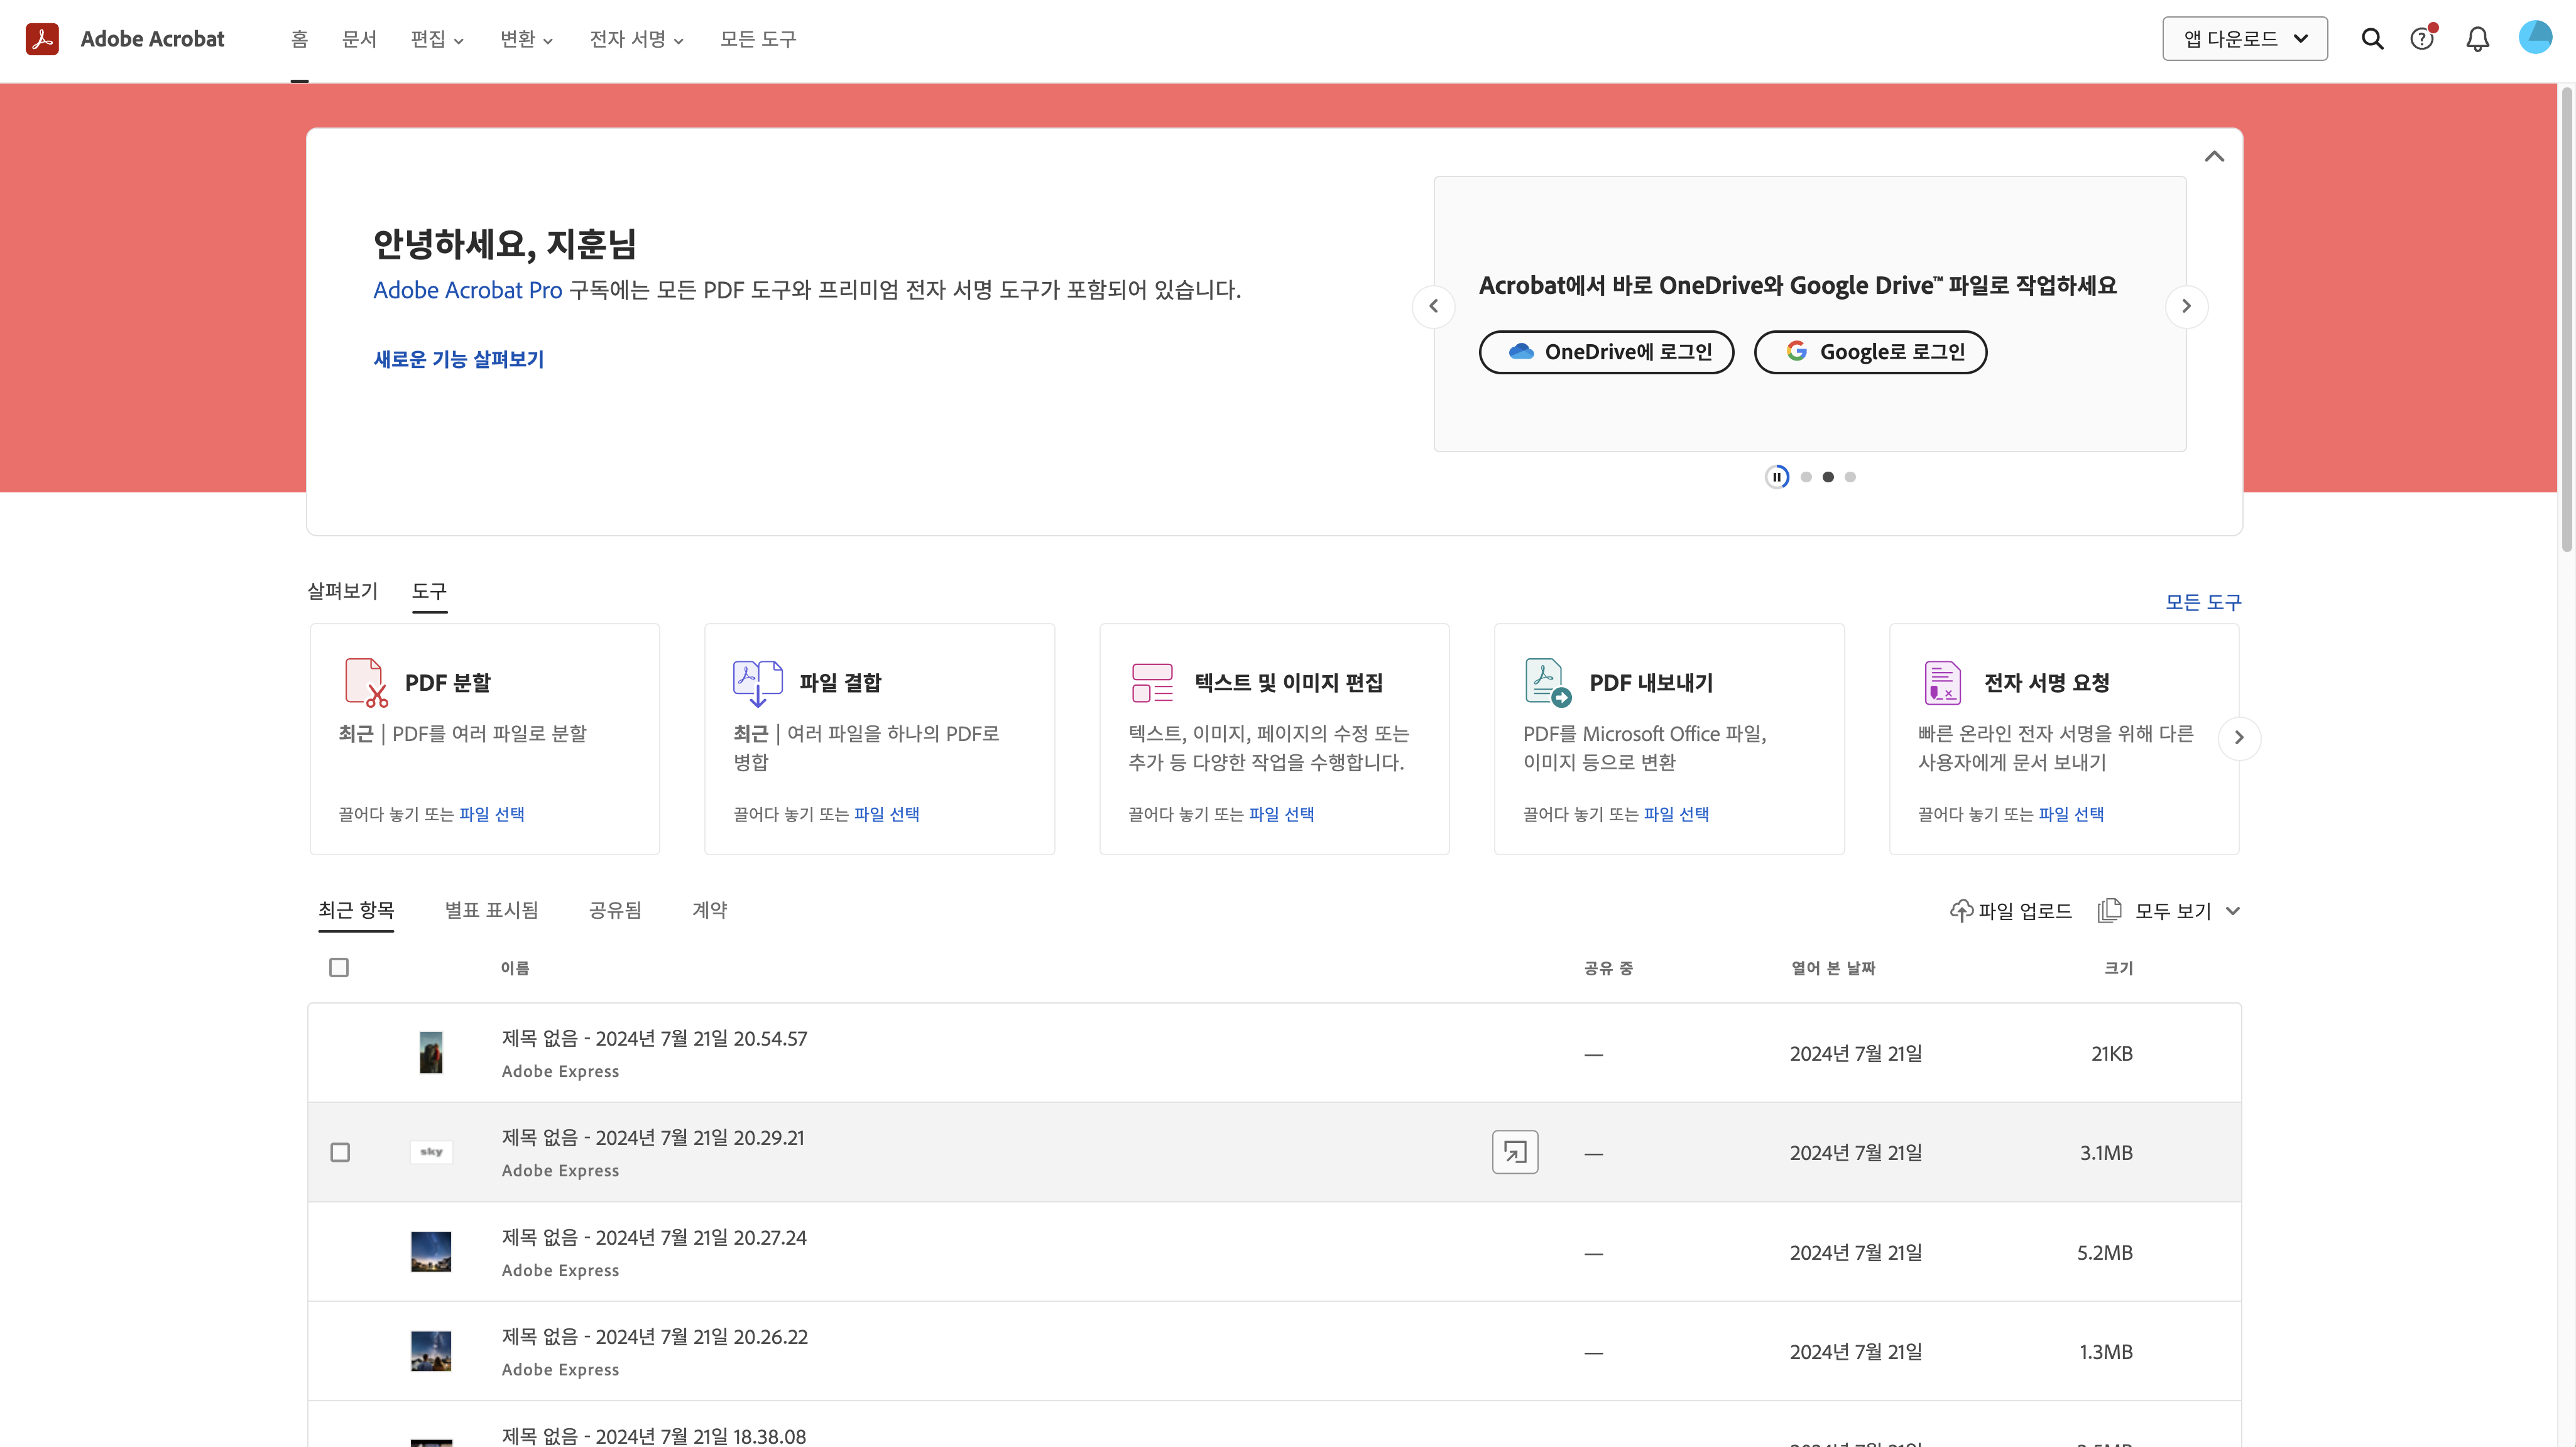
Task: Expand the 앱 다운로드 dropdown
Action: (x=2244, y=39)
